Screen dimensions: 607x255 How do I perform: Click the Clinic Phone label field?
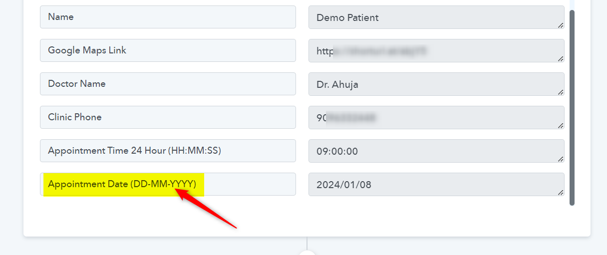[x=168, y=117]
